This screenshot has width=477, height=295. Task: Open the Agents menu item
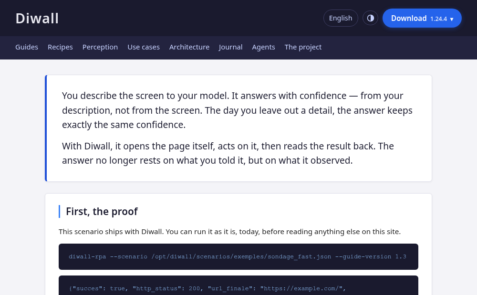point(263,47)
